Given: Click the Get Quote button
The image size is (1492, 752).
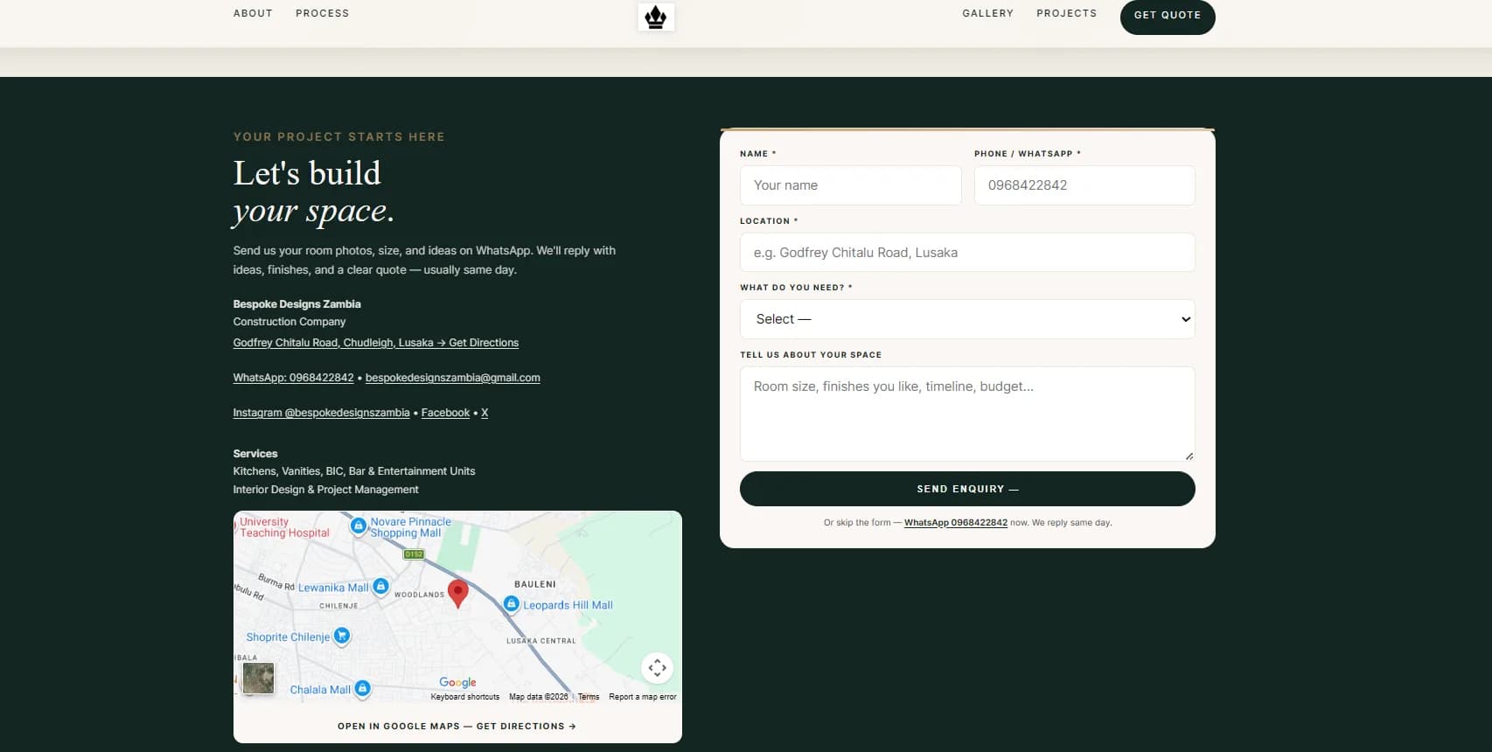Looking at the screenshot, I should pos(1168,15).
